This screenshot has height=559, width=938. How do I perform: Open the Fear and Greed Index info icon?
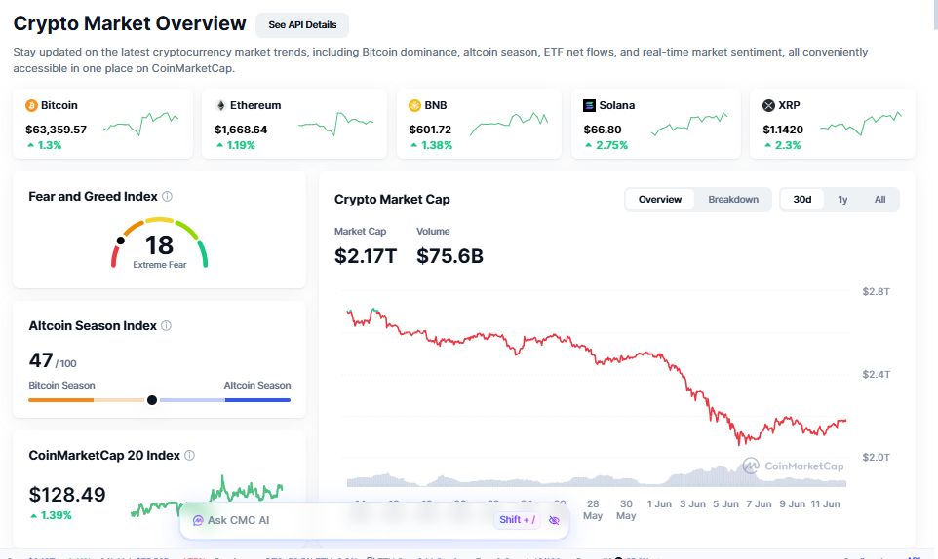[168, 197]
